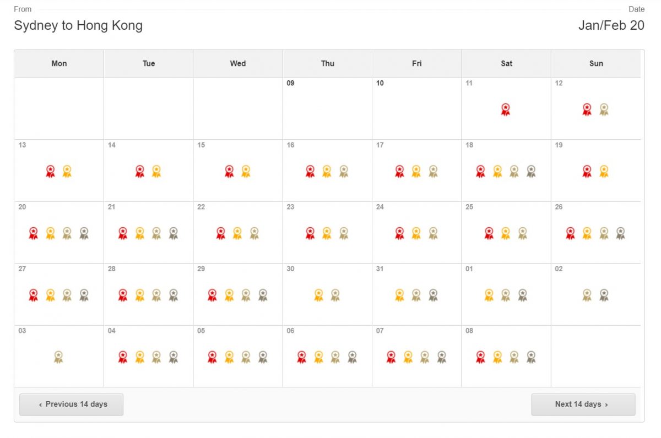Pick the yellow ribbon on Monday 13

[x=67, y=171]
